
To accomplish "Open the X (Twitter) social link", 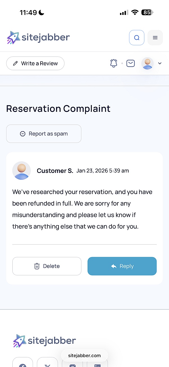I will [x=47, y=363].
